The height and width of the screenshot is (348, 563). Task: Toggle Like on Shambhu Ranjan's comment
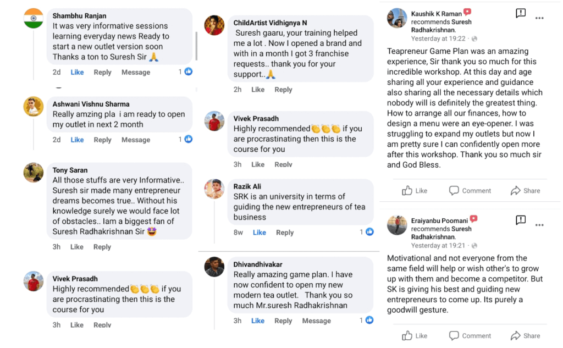pyautogui.click(x=78, y=72)
